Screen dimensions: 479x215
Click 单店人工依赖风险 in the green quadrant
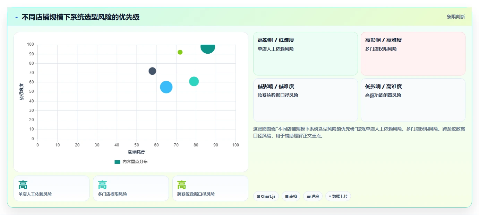pos(276,49)
